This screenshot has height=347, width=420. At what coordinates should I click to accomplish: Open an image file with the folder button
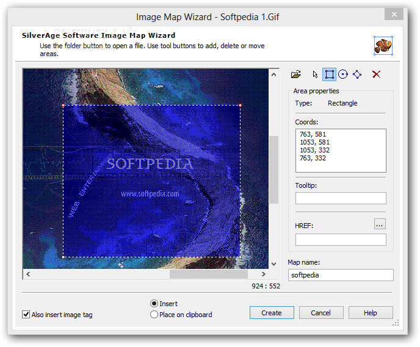[x=296, y=74]
